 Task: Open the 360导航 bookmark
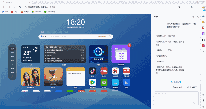[36, 12]
